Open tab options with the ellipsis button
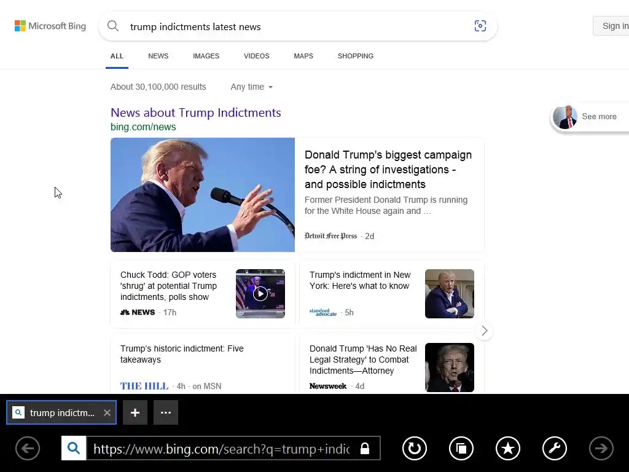629x472 pixels. tap(166, 412)
